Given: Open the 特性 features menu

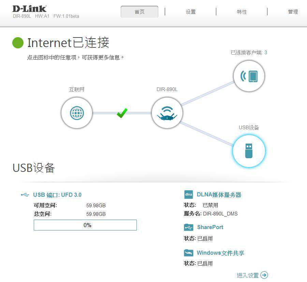Looking at the screenshot, I should [242, 12].
